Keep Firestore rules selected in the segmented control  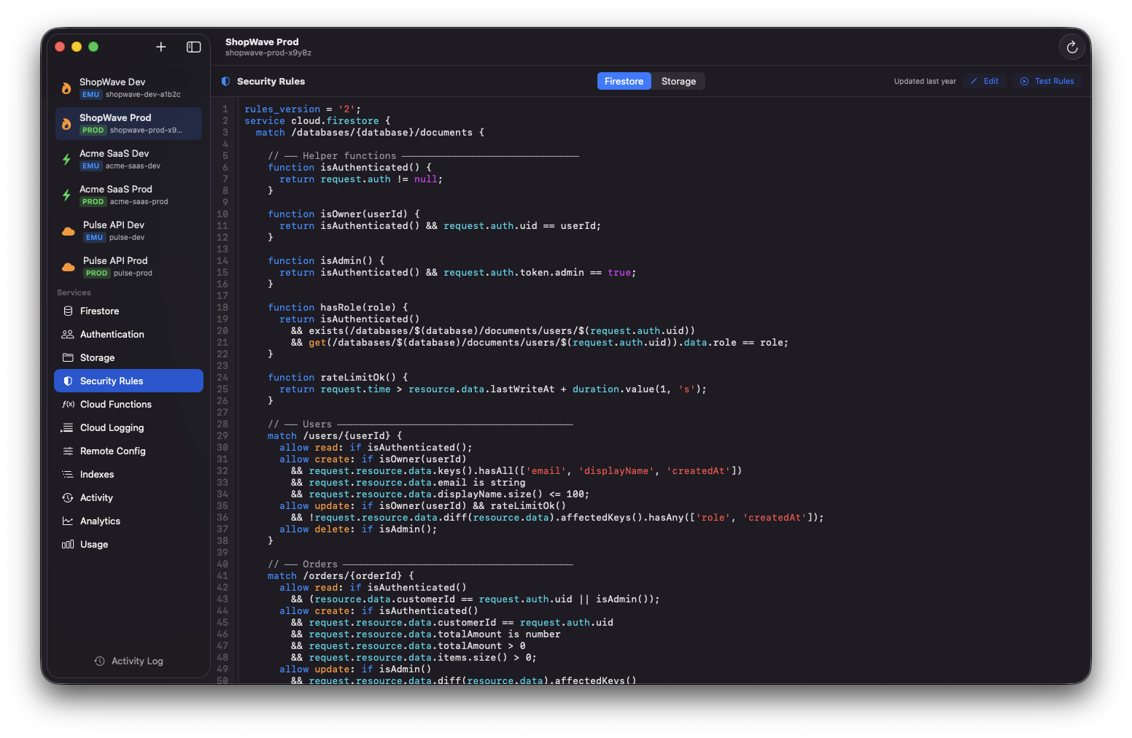(x=624, y=81)
